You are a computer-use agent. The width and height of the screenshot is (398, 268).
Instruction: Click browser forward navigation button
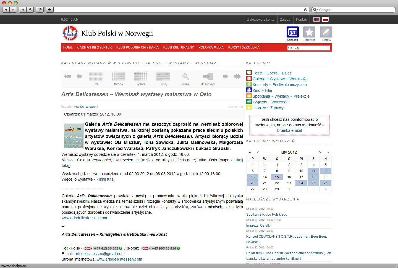[x=13, y=10]
